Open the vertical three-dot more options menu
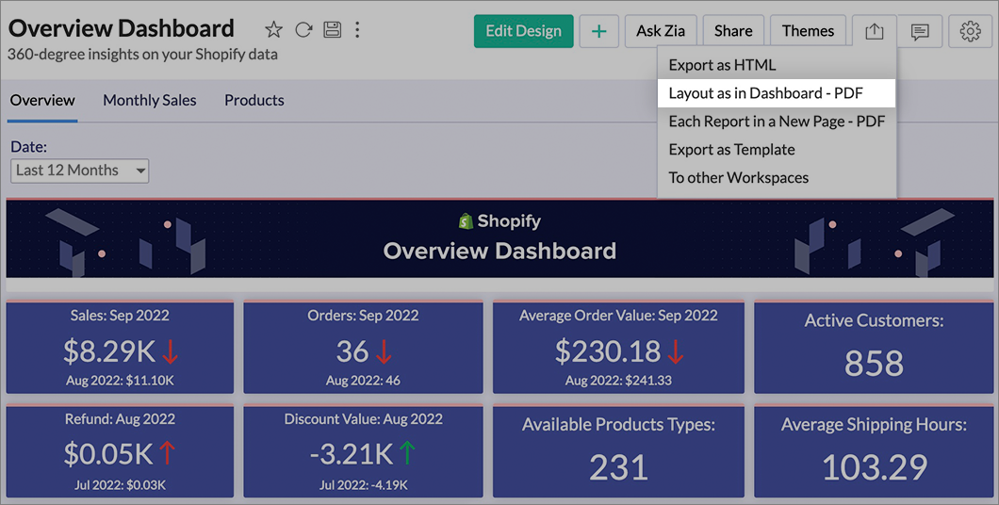Image resolution: width=999 pixels, height=505 pixels. click(x=357, y=30)
